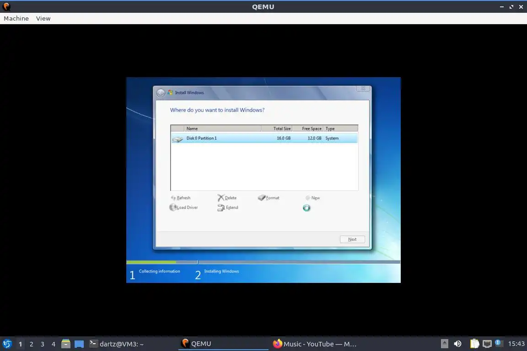This screenshot has height=351, width=527.
Task: Click the clipboard tray icon
Action: point(474,344)
